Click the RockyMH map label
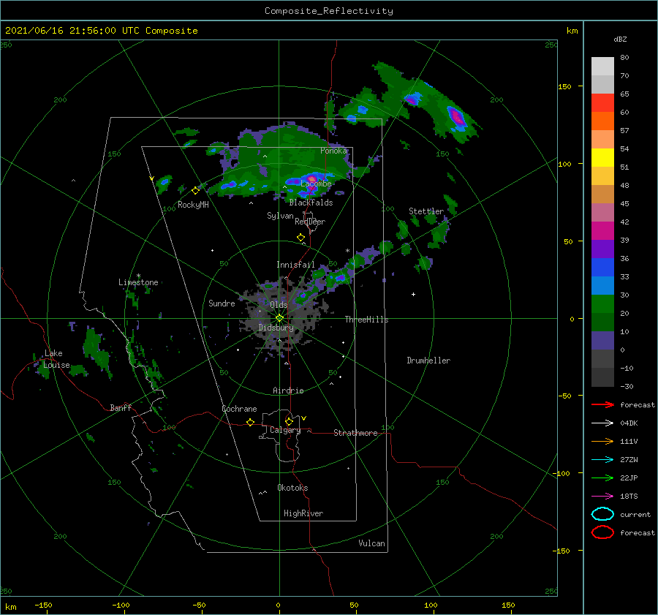 coord(193,205)
